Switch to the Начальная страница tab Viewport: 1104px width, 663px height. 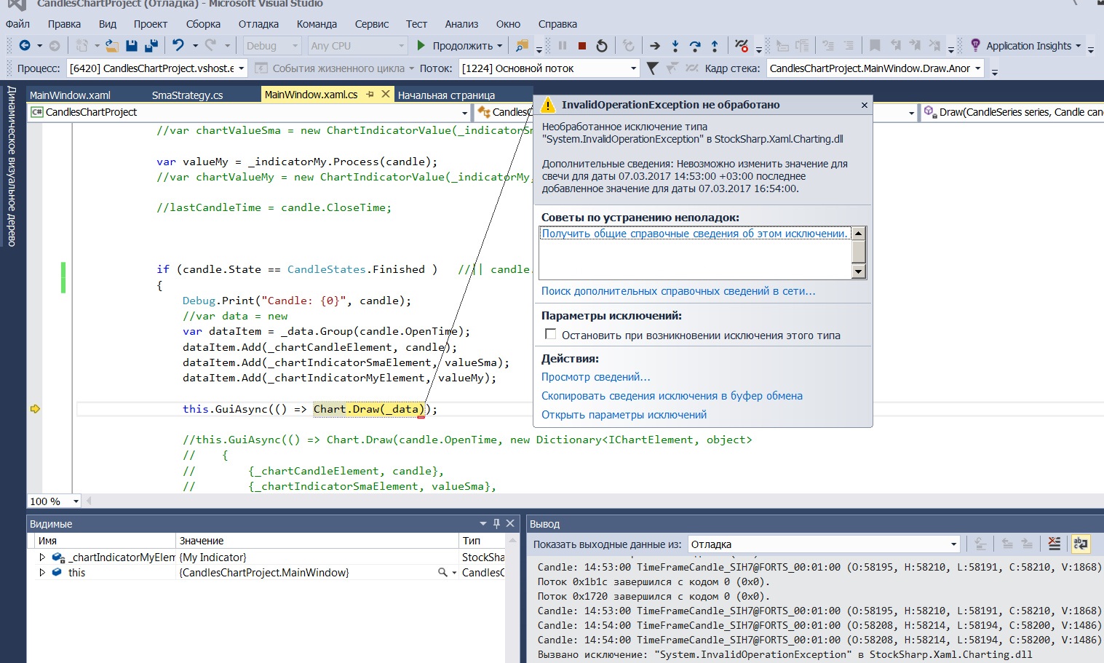click(446, 95)
